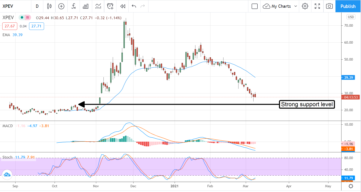Select the layout square icon
The image size is (361, 192).
coord(255,6)
